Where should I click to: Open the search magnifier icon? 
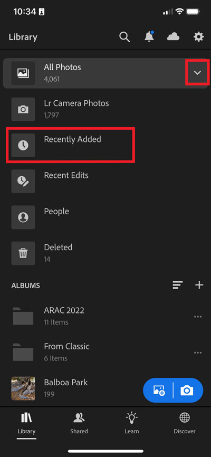tap(124, 37)
